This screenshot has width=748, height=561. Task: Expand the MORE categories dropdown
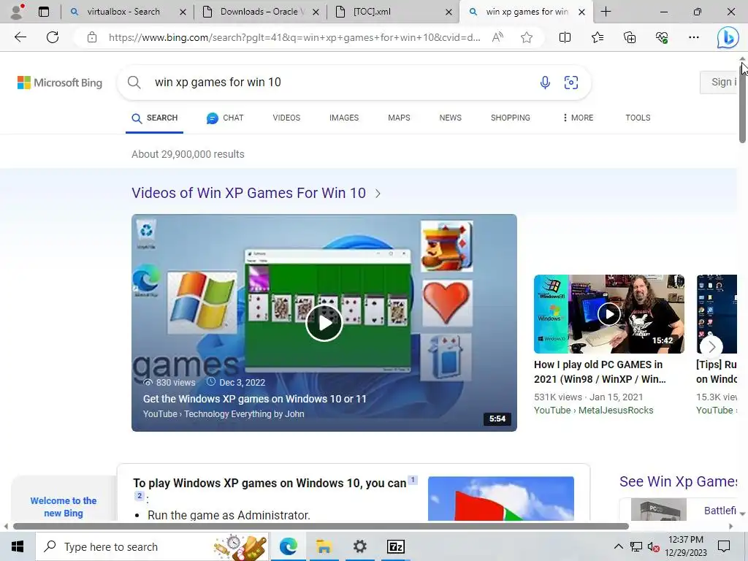[579, 118]
